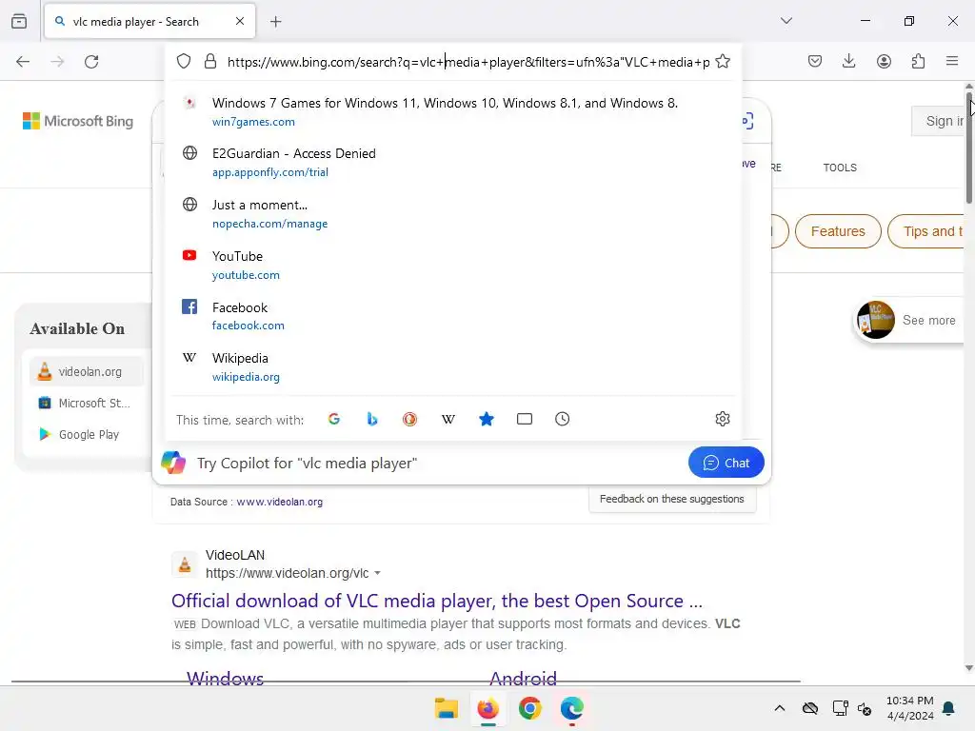The image size is (975, 731).
Task: Select the Features chip
Action: pos(838,231)
